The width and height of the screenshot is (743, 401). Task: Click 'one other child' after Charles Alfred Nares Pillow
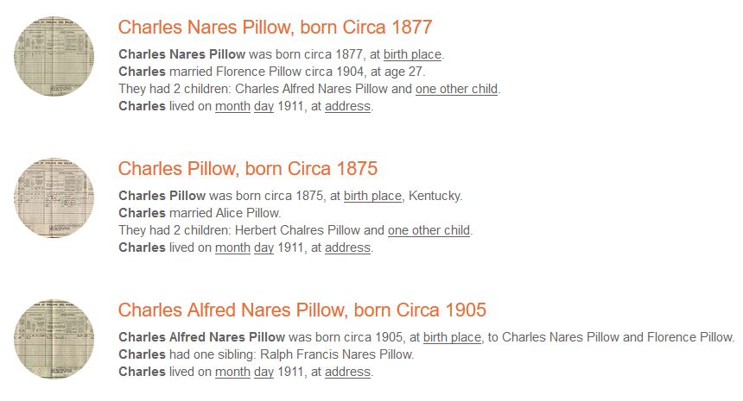[457, 89]
